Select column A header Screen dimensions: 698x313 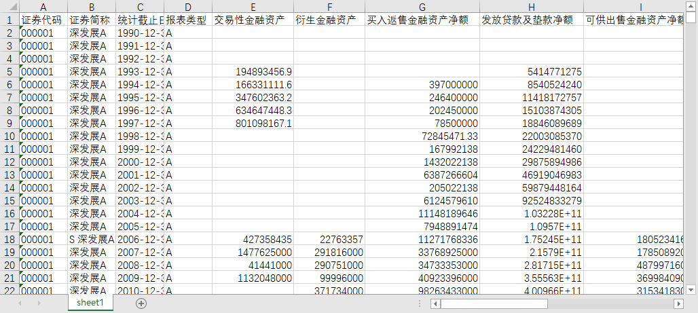pyautogui.click(x=43, y=7)
